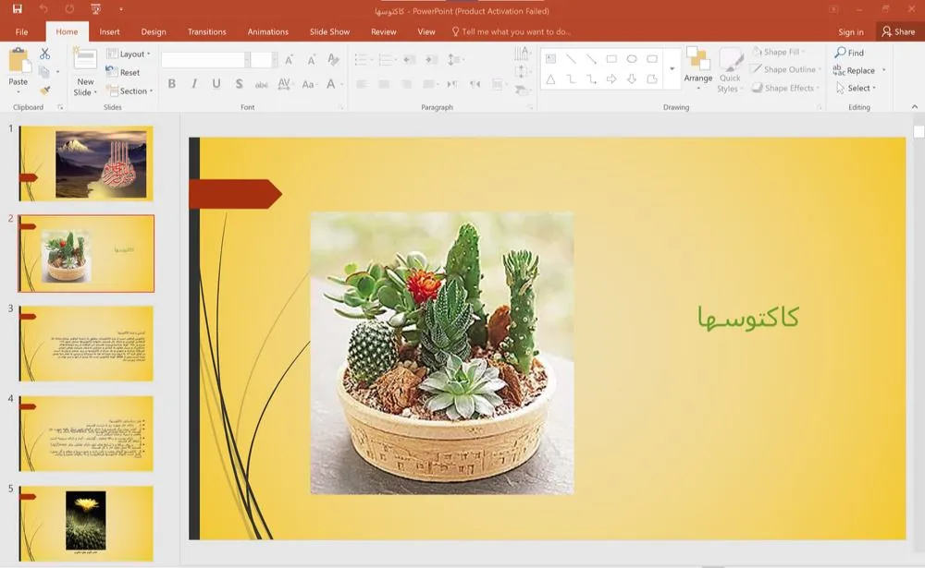Click the Save icon in the quick access toolbar
Viewport: 925px width, 568px height.
(x=17, y=9)
